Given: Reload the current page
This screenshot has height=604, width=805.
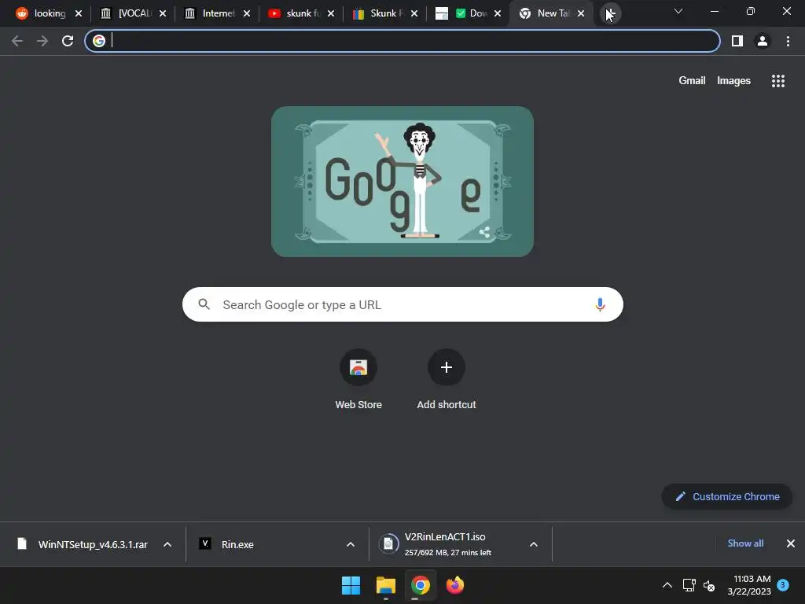Looking at the screenshot, I should [68, 41].
